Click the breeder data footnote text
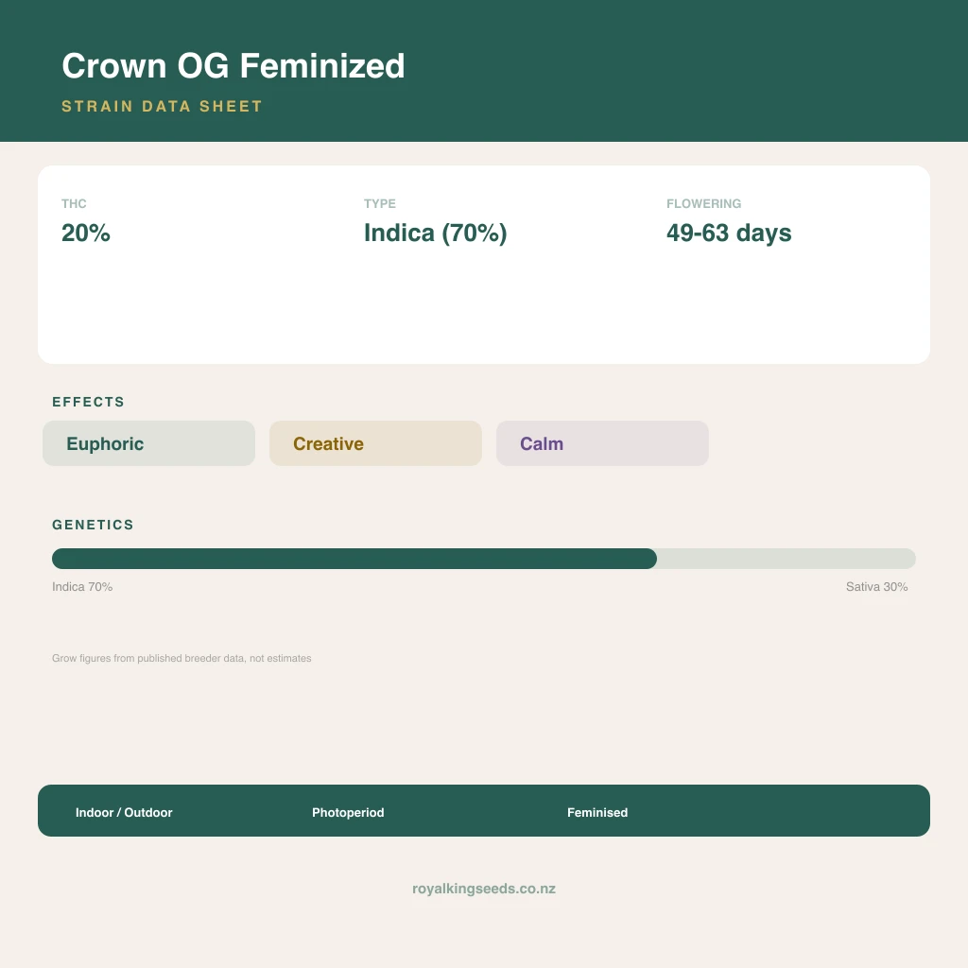The width and height of the screenshot is (968, 968). 181,658
